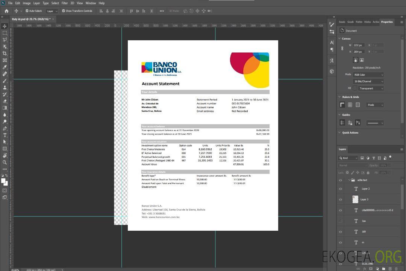Screen dimensions: 406x271
Task: Open the File menu
Action: coord(11,3)
